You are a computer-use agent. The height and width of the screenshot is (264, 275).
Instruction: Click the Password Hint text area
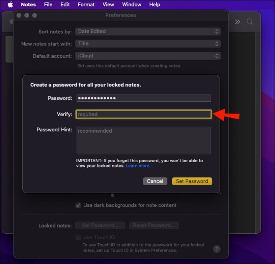[x=143, y=140]
